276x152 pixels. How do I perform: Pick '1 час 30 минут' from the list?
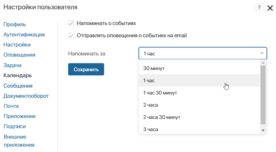(200, 93)
